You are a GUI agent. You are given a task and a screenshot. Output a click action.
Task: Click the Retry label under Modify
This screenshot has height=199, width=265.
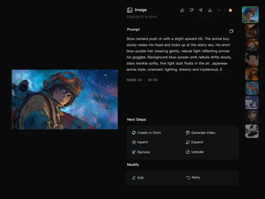coord(196,177)
